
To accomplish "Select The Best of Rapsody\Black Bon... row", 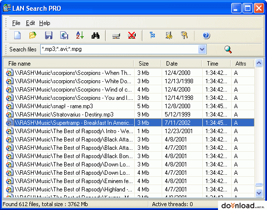I will click(129, 156).
